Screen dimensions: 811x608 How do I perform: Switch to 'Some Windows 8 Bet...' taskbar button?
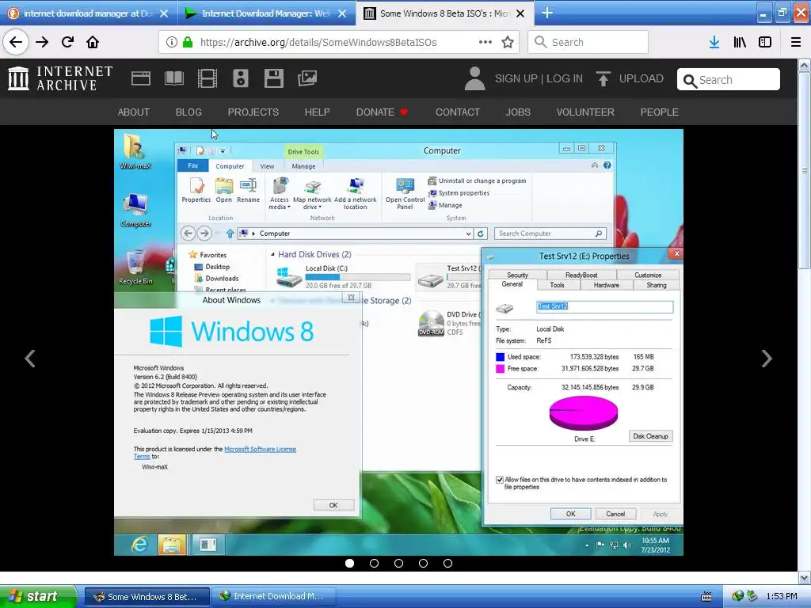[x=147, y=597]
